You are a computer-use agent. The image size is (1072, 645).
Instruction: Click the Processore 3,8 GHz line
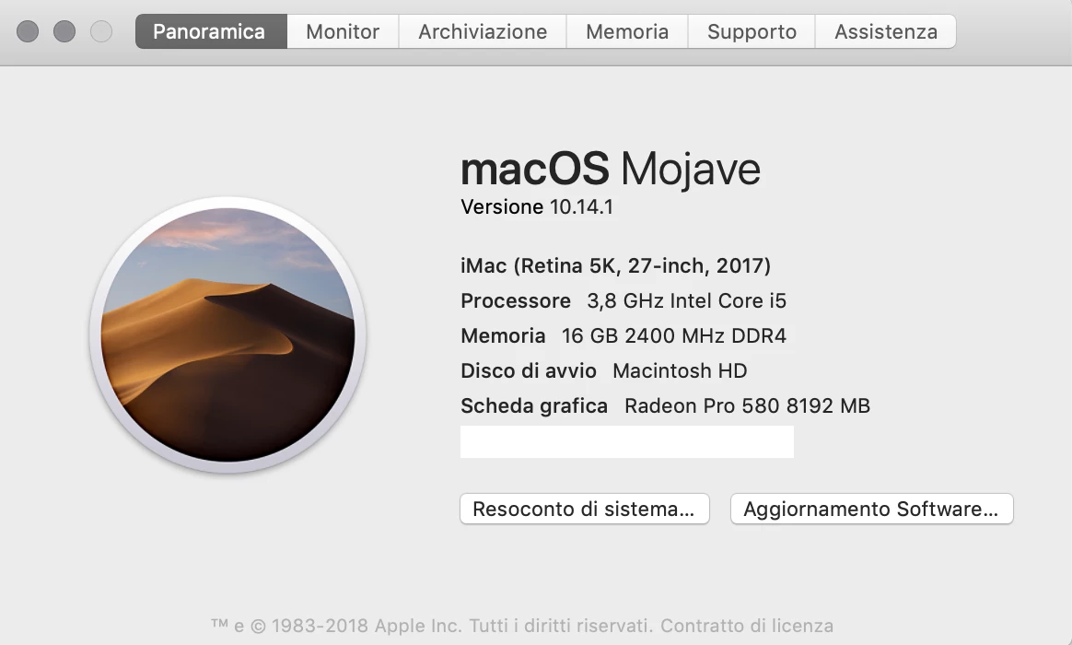click(623, 301)
